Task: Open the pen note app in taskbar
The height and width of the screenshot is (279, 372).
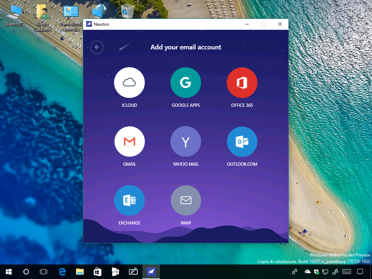Action: 133,272
